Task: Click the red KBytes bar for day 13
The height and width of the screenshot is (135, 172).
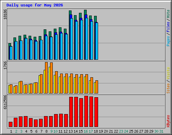Action: [x=71, y=112]
